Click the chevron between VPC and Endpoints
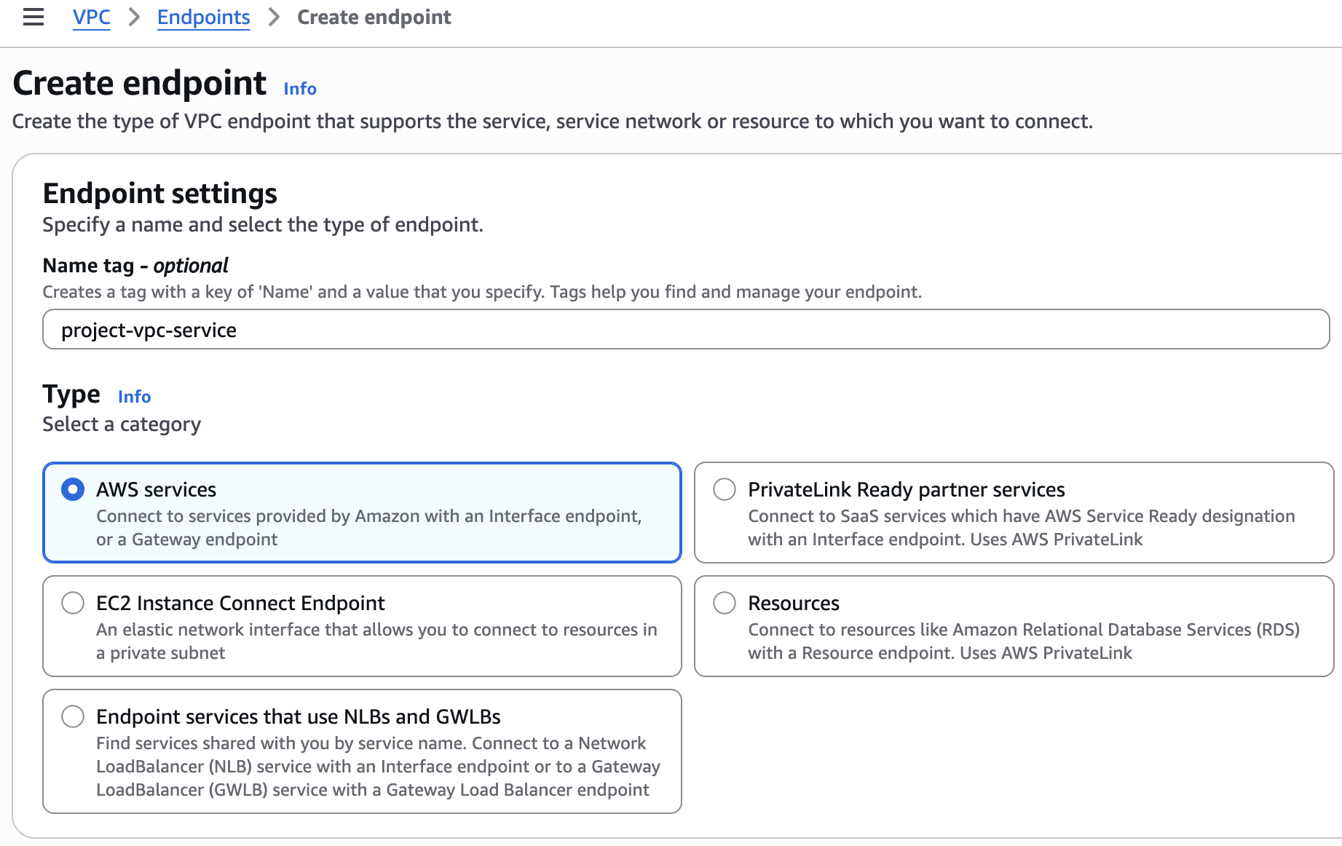Image resolution: width=1342 pixels, height=846 pixels. [134, 17]
